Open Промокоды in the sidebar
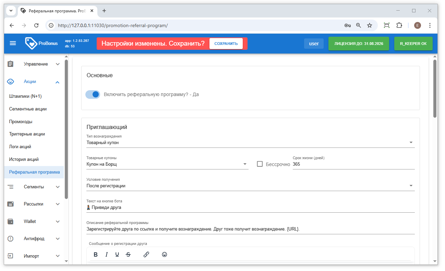The width and height of the screenshot is (445, 271). pyautogui.click(x=21, y=122)
